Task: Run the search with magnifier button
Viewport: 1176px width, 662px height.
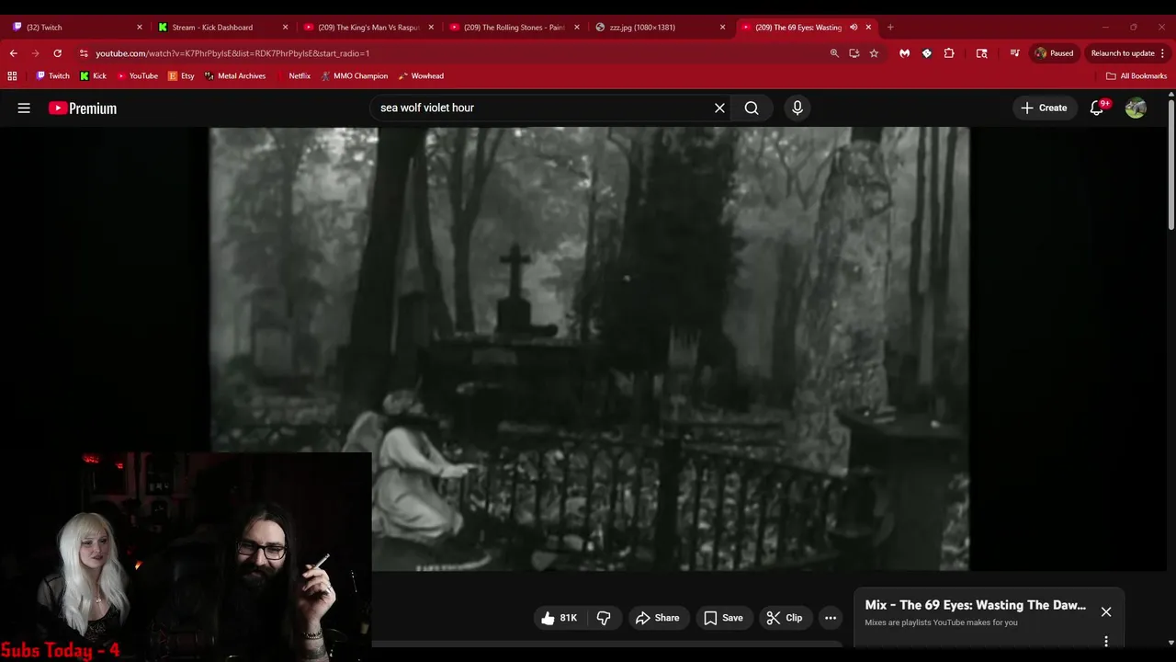Action: point(752,108)
